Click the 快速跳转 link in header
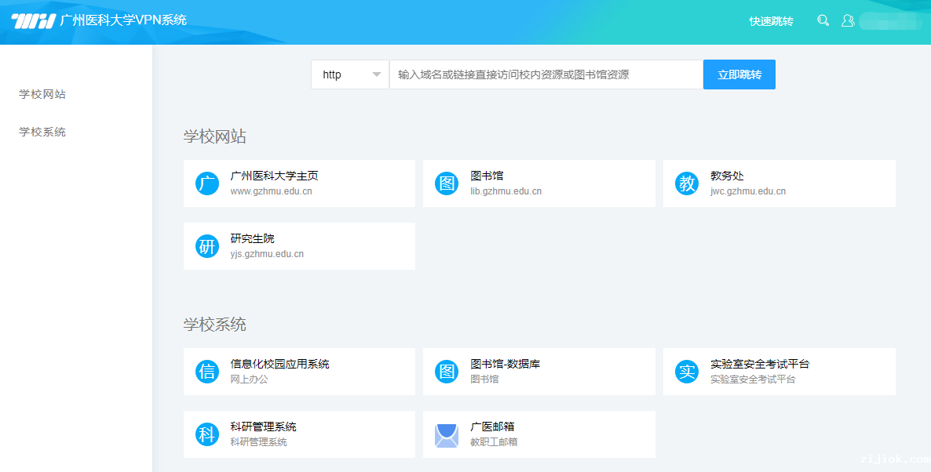Viewport: 931px width, 472px height. [x=771, y=21]
